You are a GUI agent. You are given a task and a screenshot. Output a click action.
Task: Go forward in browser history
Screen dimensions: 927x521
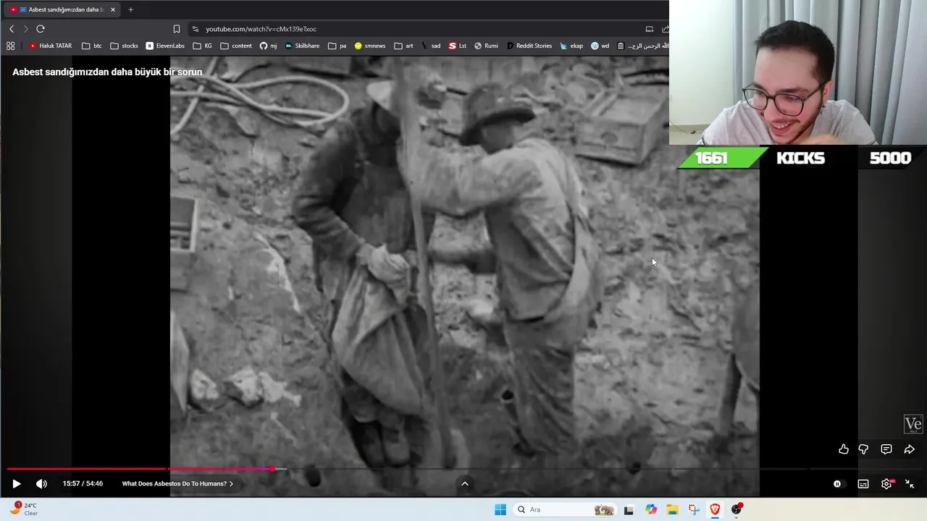pos(25,29)
